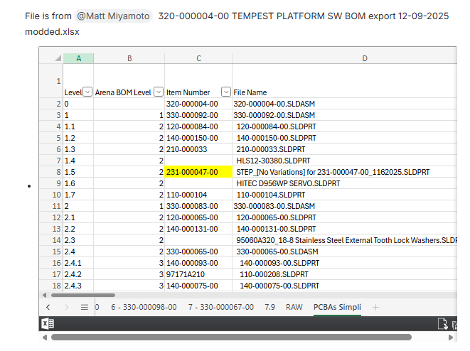The width and height of the screenshot is (470, 351).
Task: Select the 95060A320 Lock Washers cell
Action: point(345,240)
